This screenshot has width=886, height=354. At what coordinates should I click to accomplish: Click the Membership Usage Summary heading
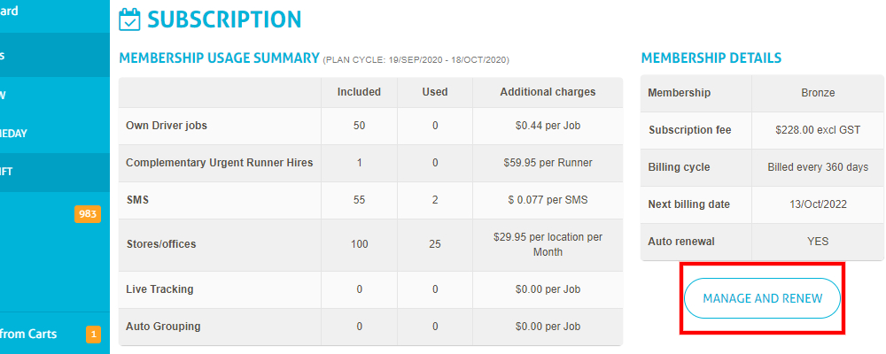pyautogui.click(x=219, y=58)
